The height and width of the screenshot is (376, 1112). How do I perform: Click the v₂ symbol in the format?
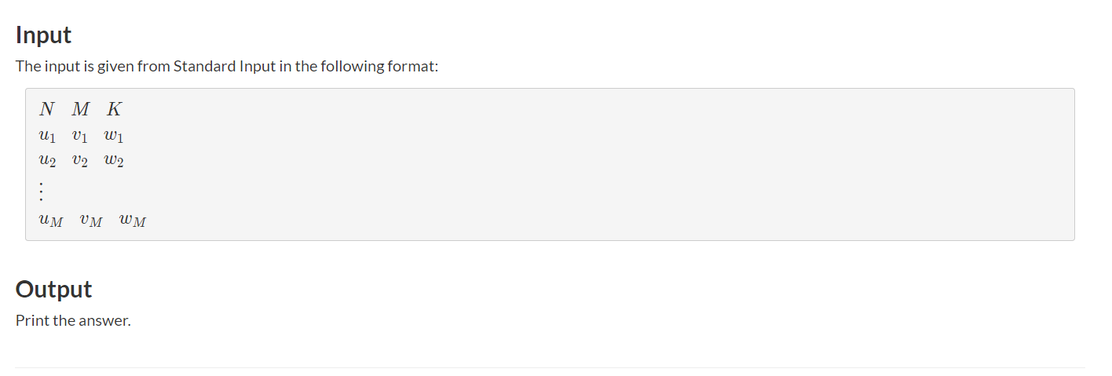click(x=79, y=160)
